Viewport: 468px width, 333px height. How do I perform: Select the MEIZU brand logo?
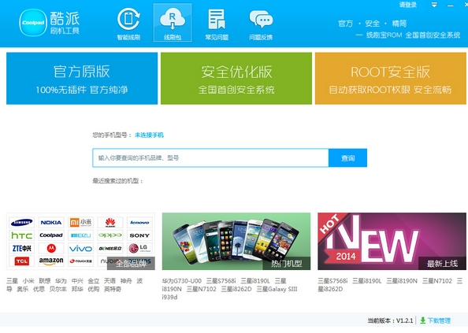(80, 235)
